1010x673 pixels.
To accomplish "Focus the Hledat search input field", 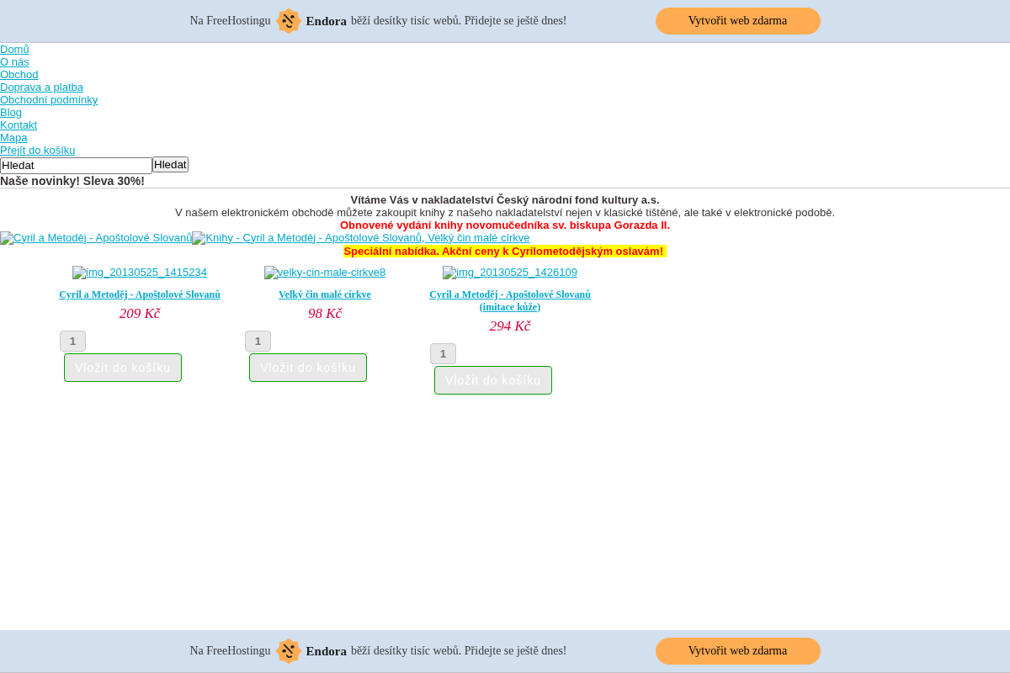I will pos(76,165).
